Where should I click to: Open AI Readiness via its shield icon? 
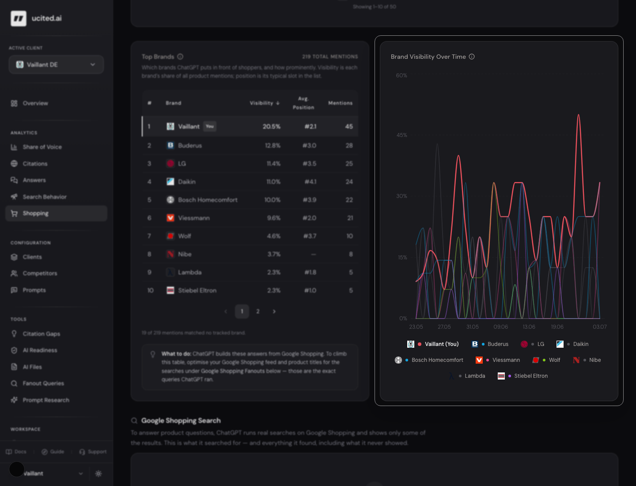tap(14, 350)
